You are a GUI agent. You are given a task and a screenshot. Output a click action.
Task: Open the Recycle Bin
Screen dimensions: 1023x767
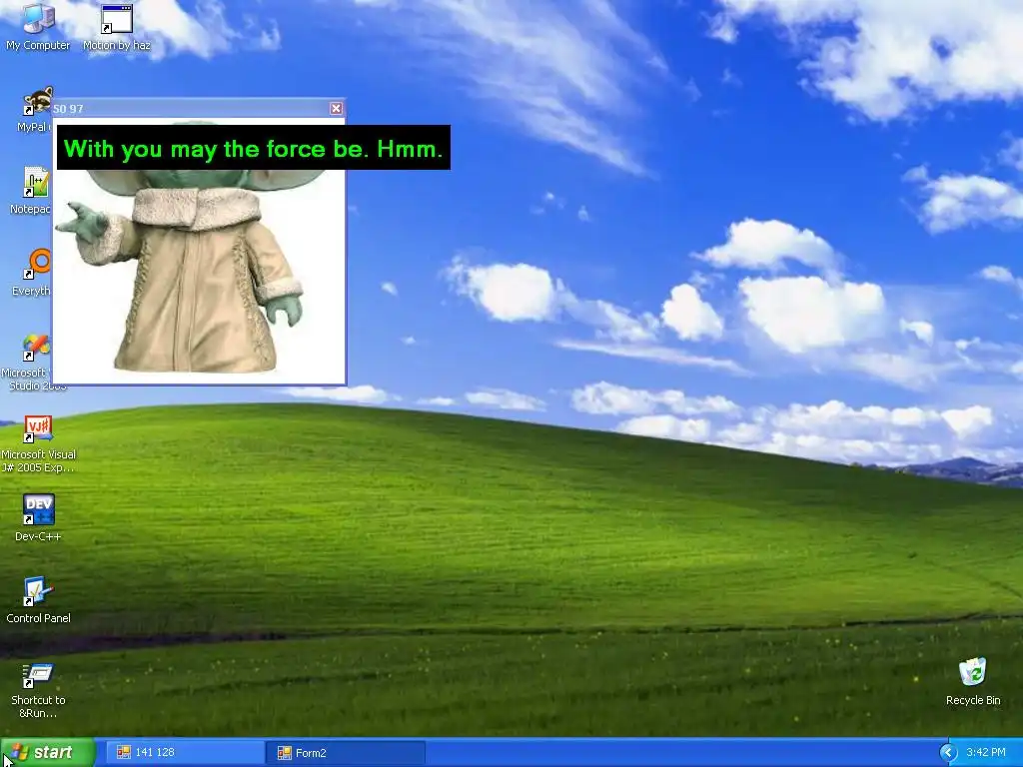coord(973,681)
